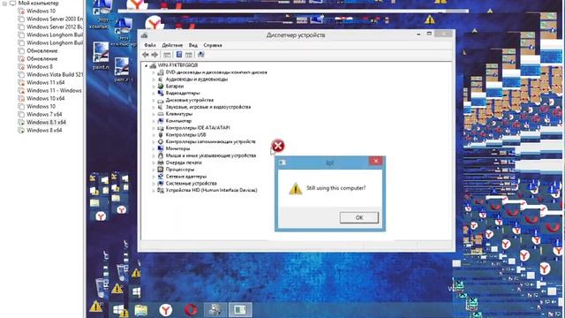Scan for hardware changes toolbar icon
Viewport: 565px width, 318px height.
click(x=201, y=55)
